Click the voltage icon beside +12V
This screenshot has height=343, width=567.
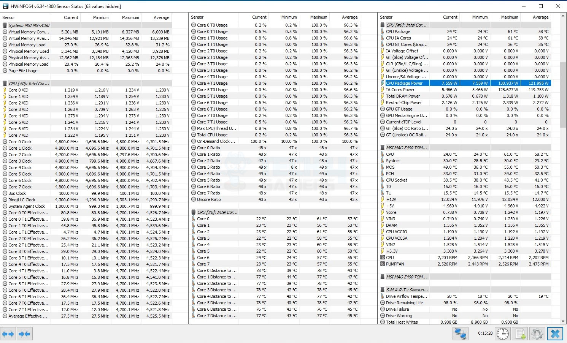382,199
